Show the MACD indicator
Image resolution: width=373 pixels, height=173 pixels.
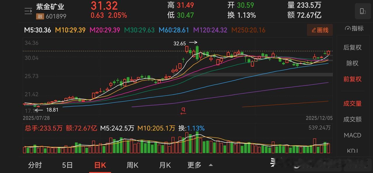(x=352, y=135)
